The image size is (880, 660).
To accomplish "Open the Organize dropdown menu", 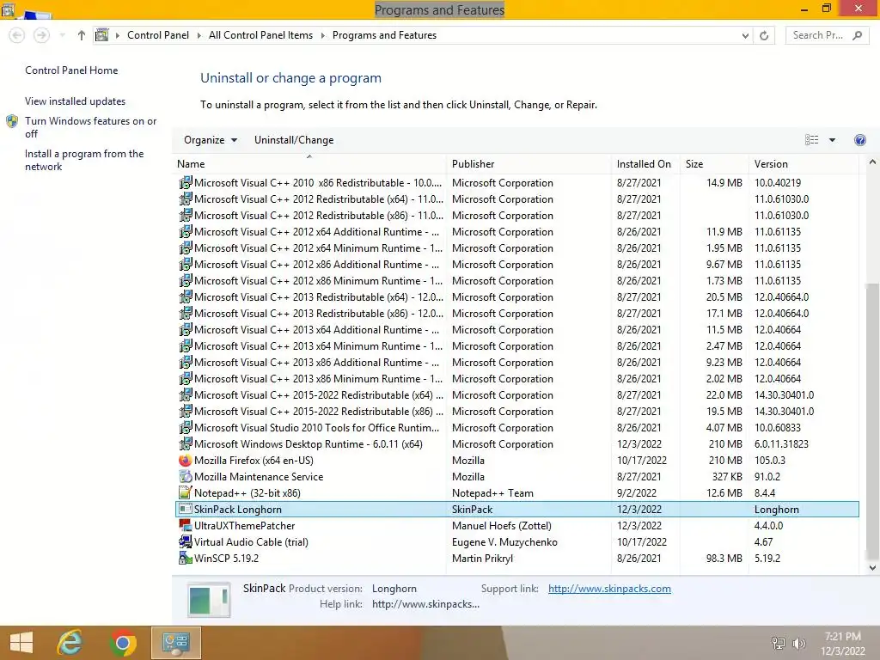I will (211, 140).
